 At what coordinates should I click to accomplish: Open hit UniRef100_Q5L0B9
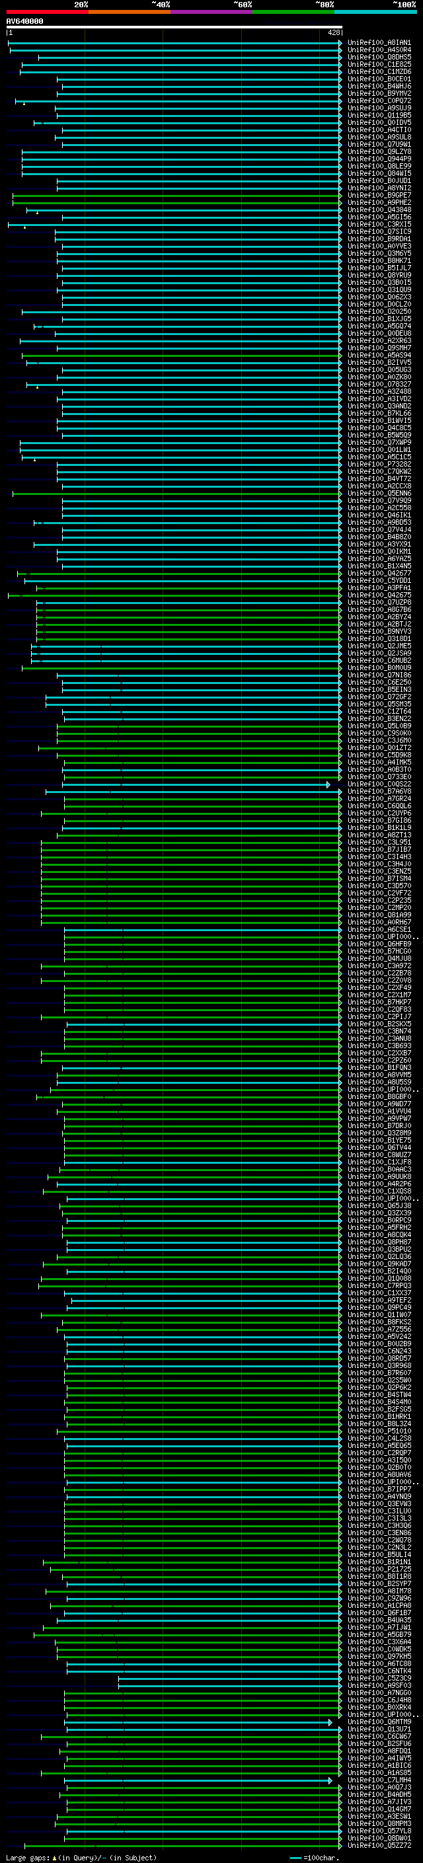pyautogui.click(x=379, y=726)
